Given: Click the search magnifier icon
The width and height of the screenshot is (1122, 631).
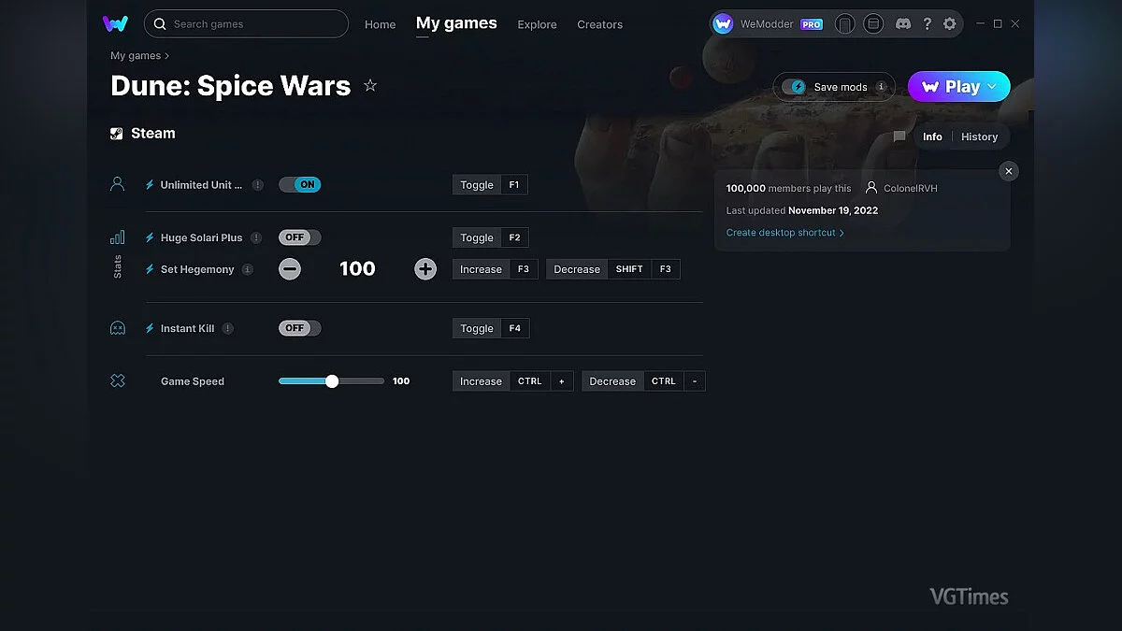Looking at the screenshot, I should [x=160, y=24].
